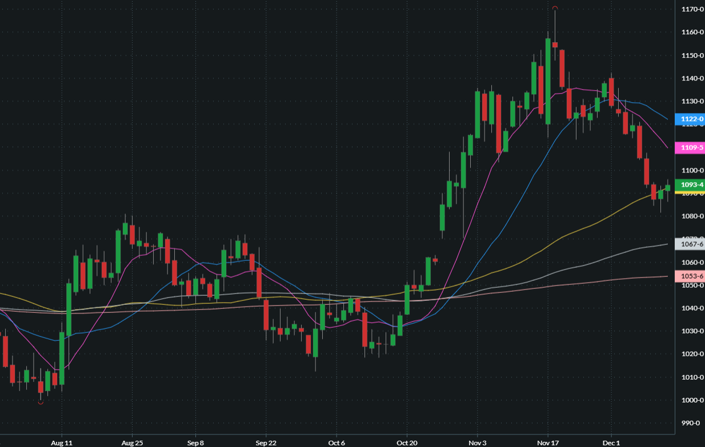Select the Sep 8 date on time axis
Viewport: 705px width, 447px height.
click(195, 442)
